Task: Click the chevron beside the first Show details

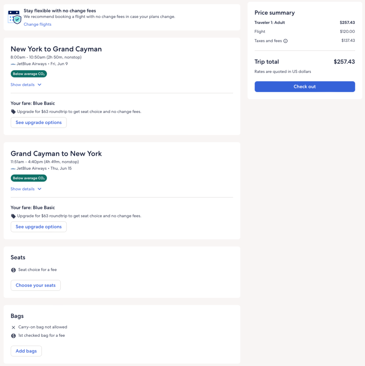Action: tap(39, 85)
